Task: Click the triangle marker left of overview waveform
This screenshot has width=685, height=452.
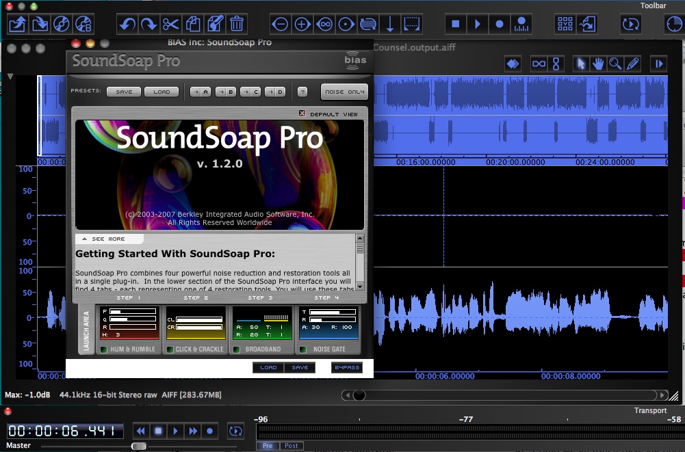Action: (10, 77)
